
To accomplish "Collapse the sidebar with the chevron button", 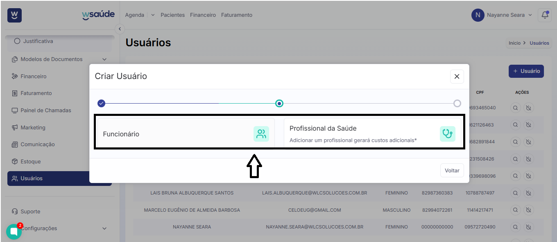I will 120,29.
